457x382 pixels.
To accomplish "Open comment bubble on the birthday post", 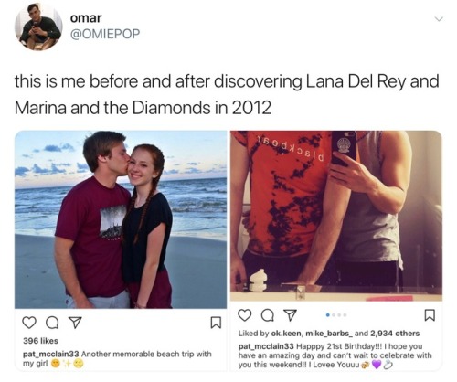I will (x=267, y=315).
